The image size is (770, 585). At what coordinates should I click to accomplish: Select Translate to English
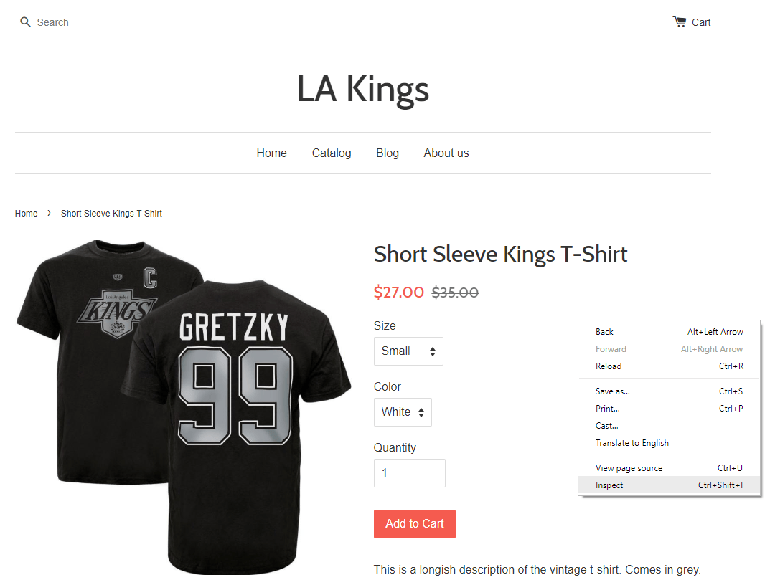click(x=632, y=442)
